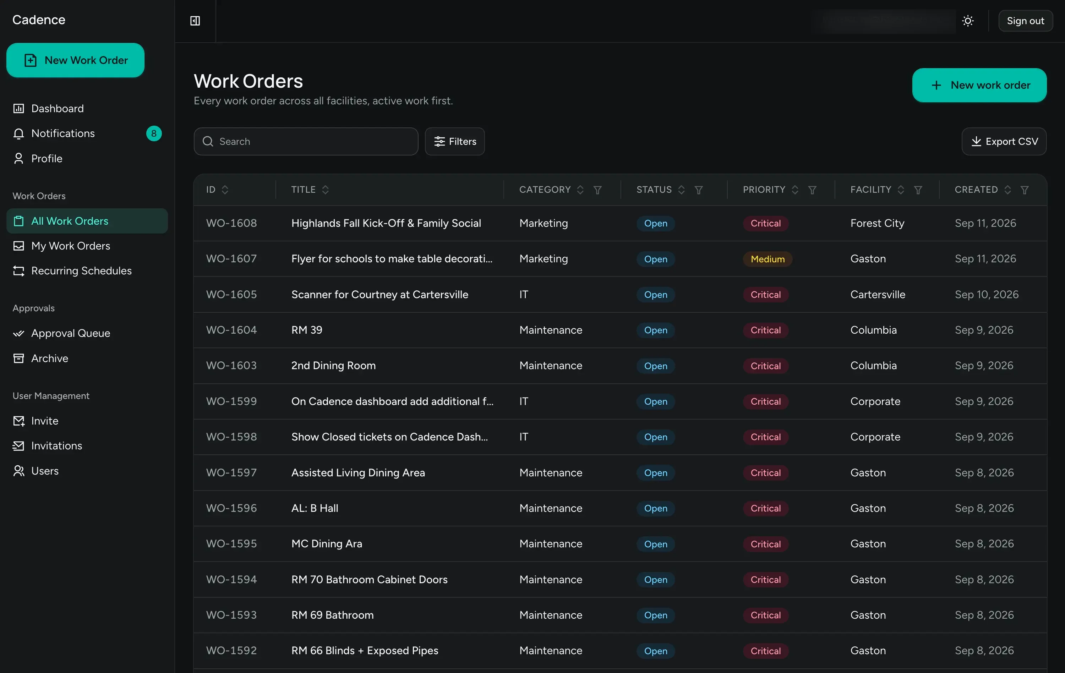Open My Work Orders
1065x673 pixels.
click(87, 246)
